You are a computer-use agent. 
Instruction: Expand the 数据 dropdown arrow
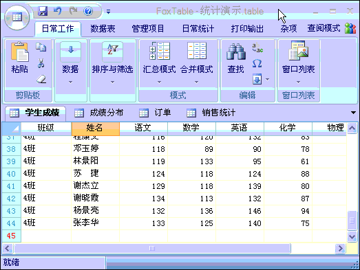point(70,82)
